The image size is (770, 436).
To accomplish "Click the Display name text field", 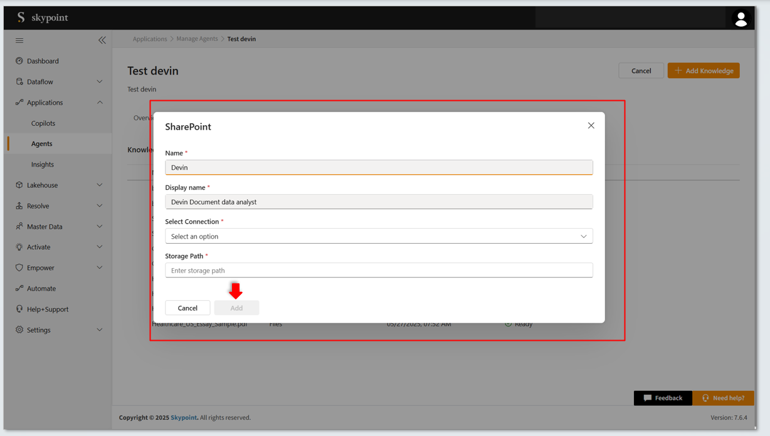I will point(379,202).
